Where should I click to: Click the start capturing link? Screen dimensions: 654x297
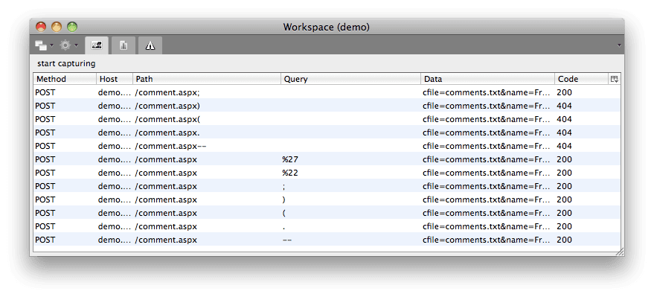pyautogui.click(x=66, y=64)
